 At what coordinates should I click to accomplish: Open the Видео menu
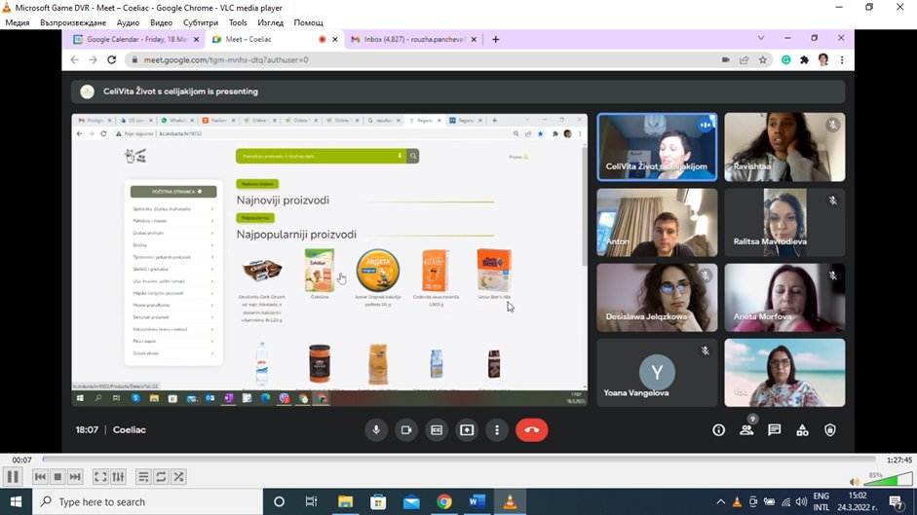pyautogui.click(x=162, y=22)
